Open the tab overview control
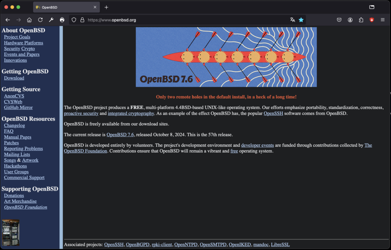 coord(371,7)
